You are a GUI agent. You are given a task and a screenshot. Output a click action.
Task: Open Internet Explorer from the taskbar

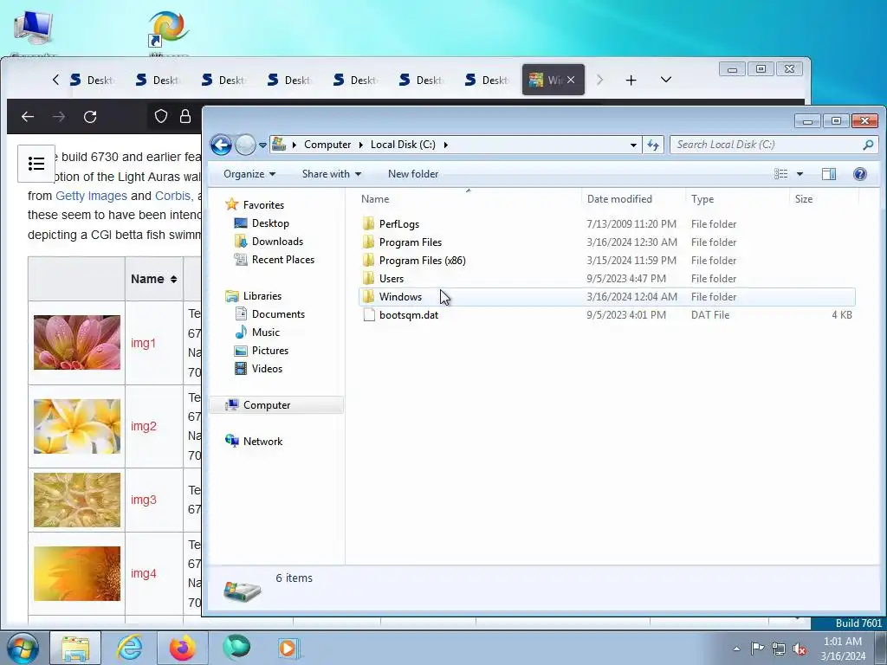(130, 648)
